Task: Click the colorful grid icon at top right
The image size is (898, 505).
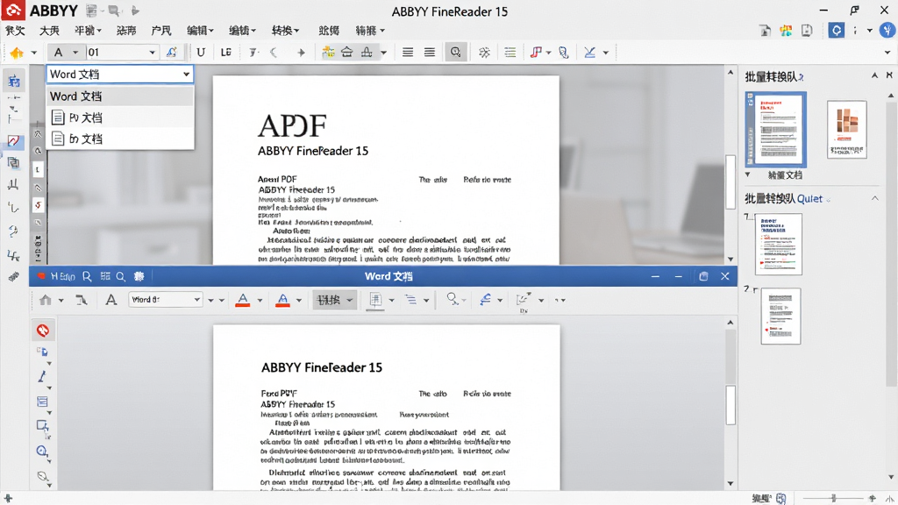Action: click(x=786, y=31)
